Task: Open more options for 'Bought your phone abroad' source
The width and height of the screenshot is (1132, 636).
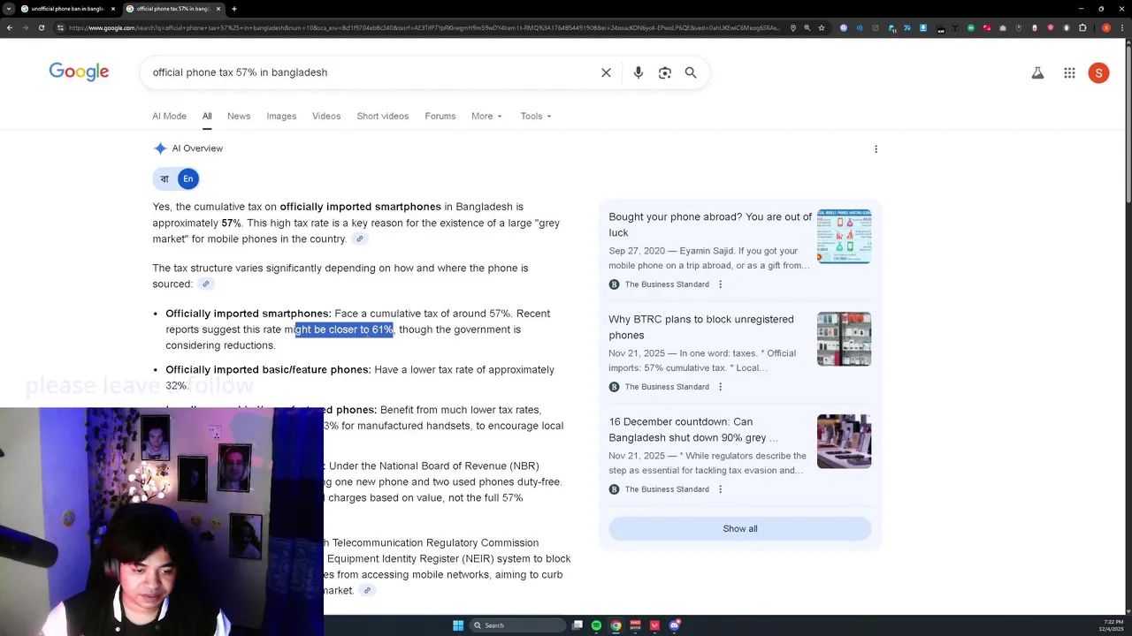Action: click(x=720, y=284)
